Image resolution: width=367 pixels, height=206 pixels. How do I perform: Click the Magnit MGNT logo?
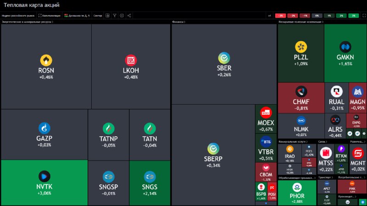click(358, 154)
